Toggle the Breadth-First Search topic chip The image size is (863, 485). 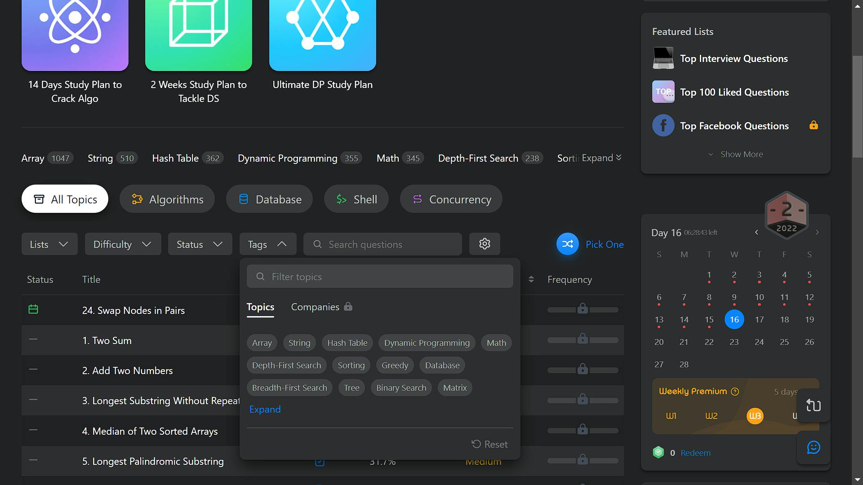click(x=289, y=388)
